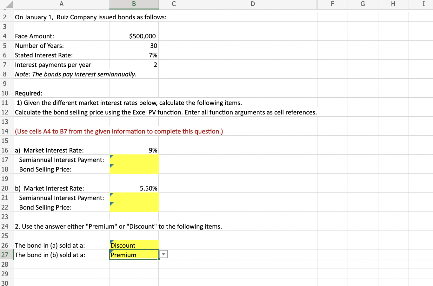433x286 pixels.
Task: Select column D header
Action: click(253, 4)
